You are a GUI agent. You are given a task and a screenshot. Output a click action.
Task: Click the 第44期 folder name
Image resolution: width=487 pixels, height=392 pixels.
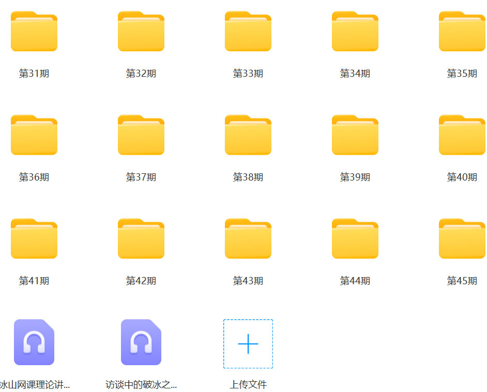click(355, 281)
